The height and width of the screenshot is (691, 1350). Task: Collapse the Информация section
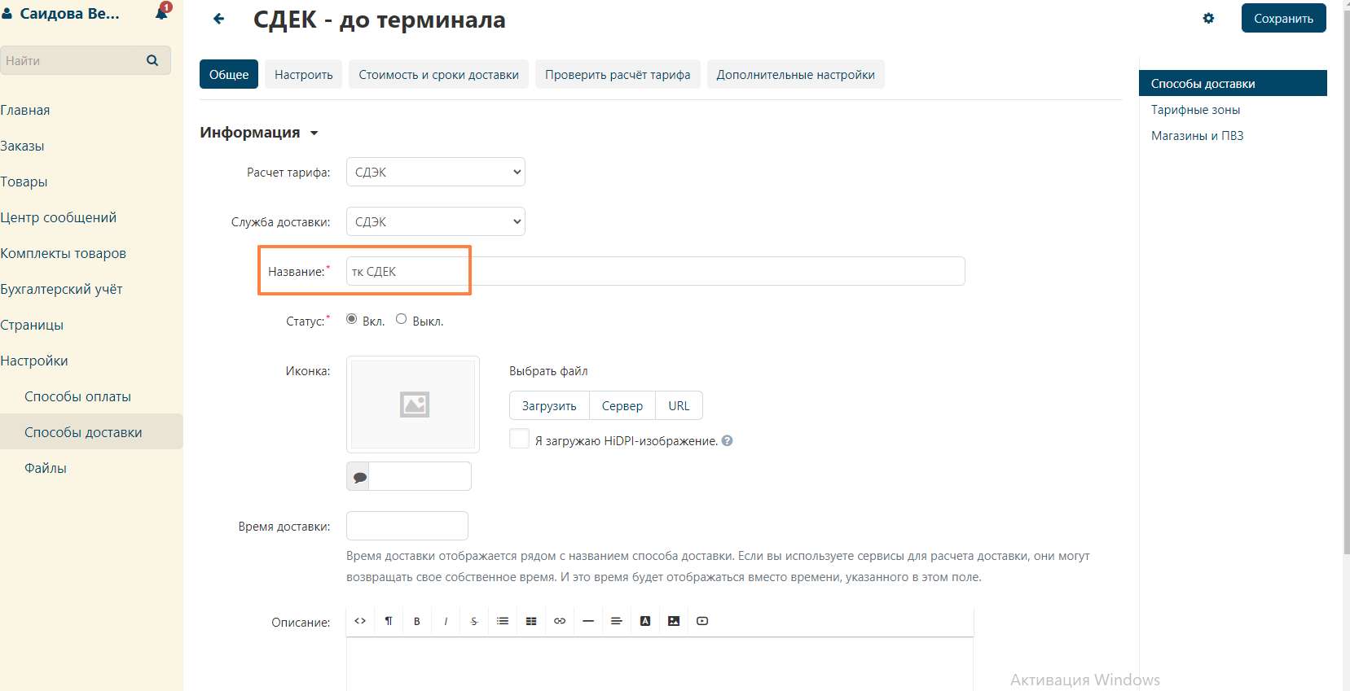[x=259, y=133]
